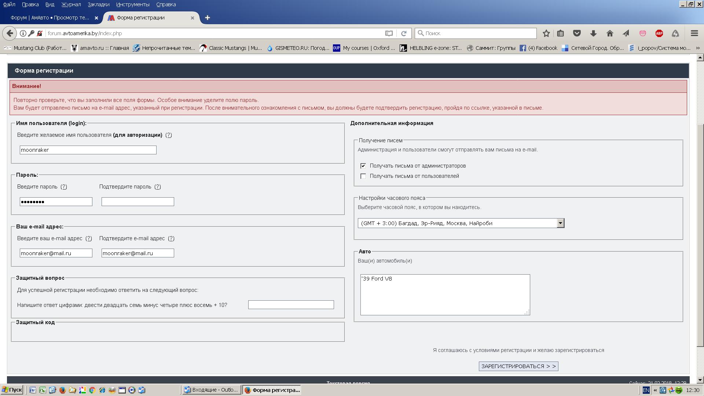Open the Pocket icon in toolbar
The image size is (704, 396).
pyautogui.click(x=577, y=33)
